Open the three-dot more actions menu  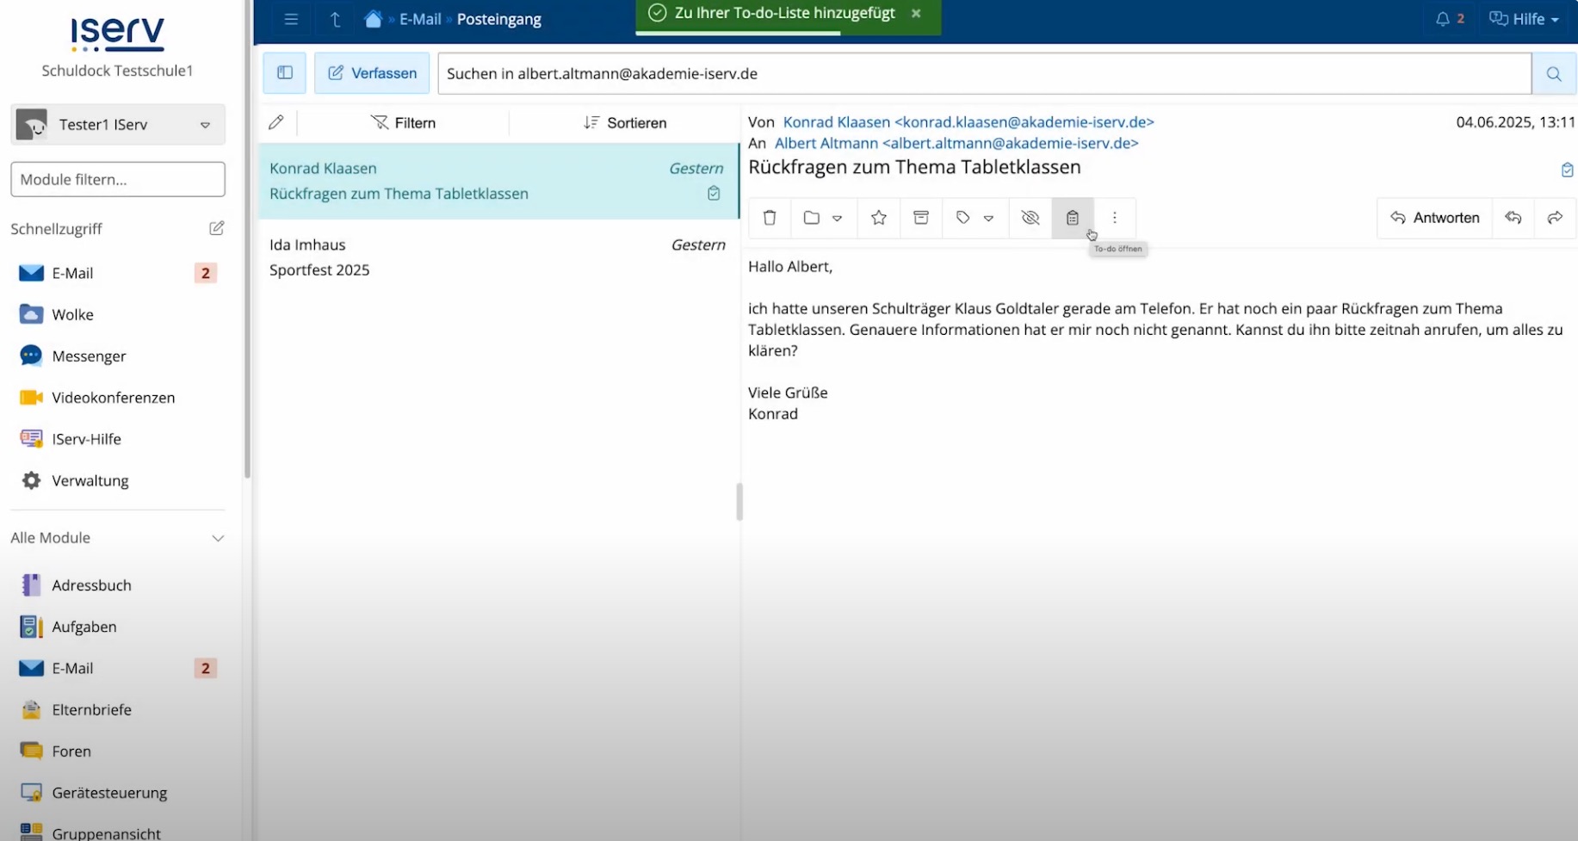1115,218
